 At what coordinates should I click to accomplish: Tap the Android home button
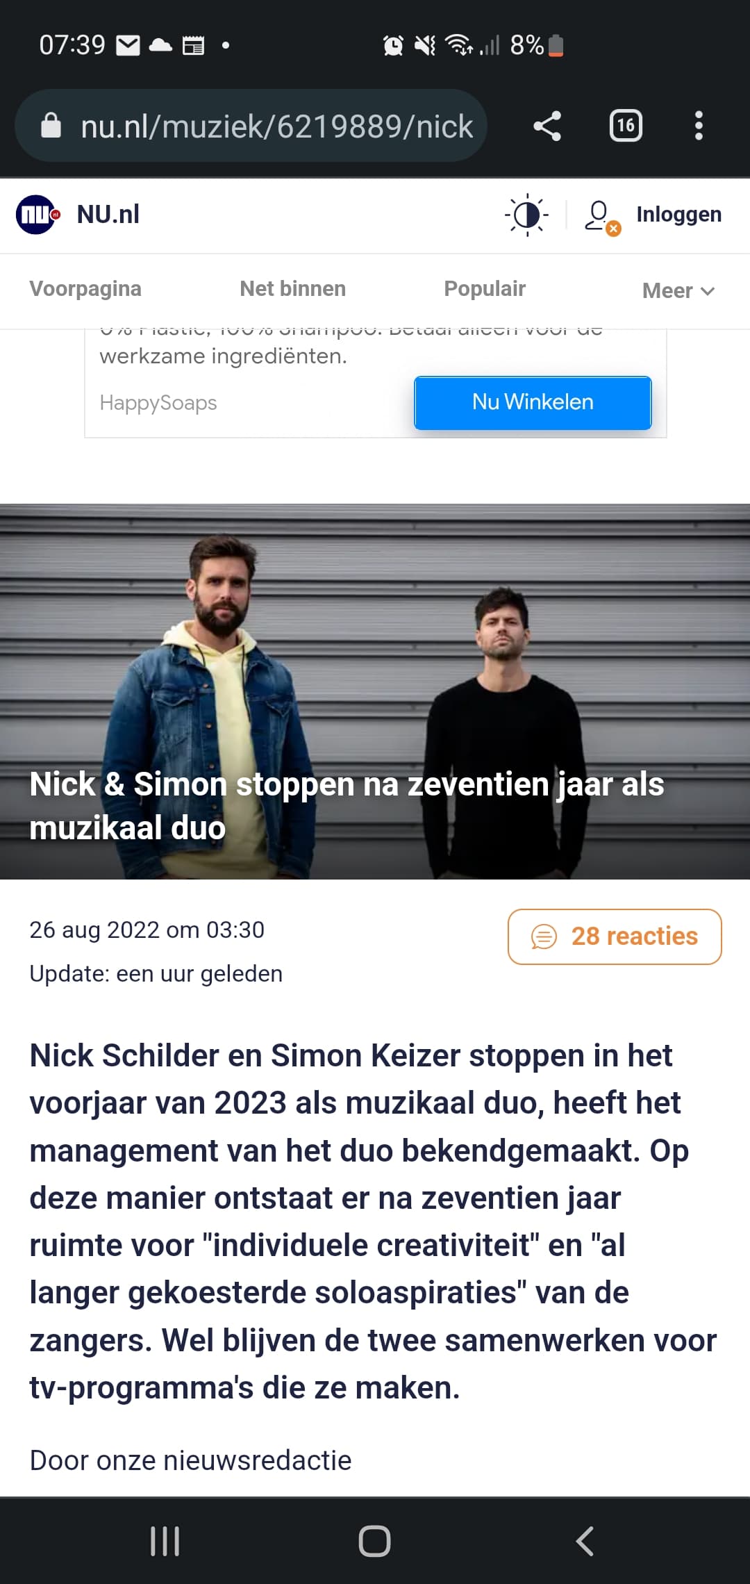coord(374,1541)
